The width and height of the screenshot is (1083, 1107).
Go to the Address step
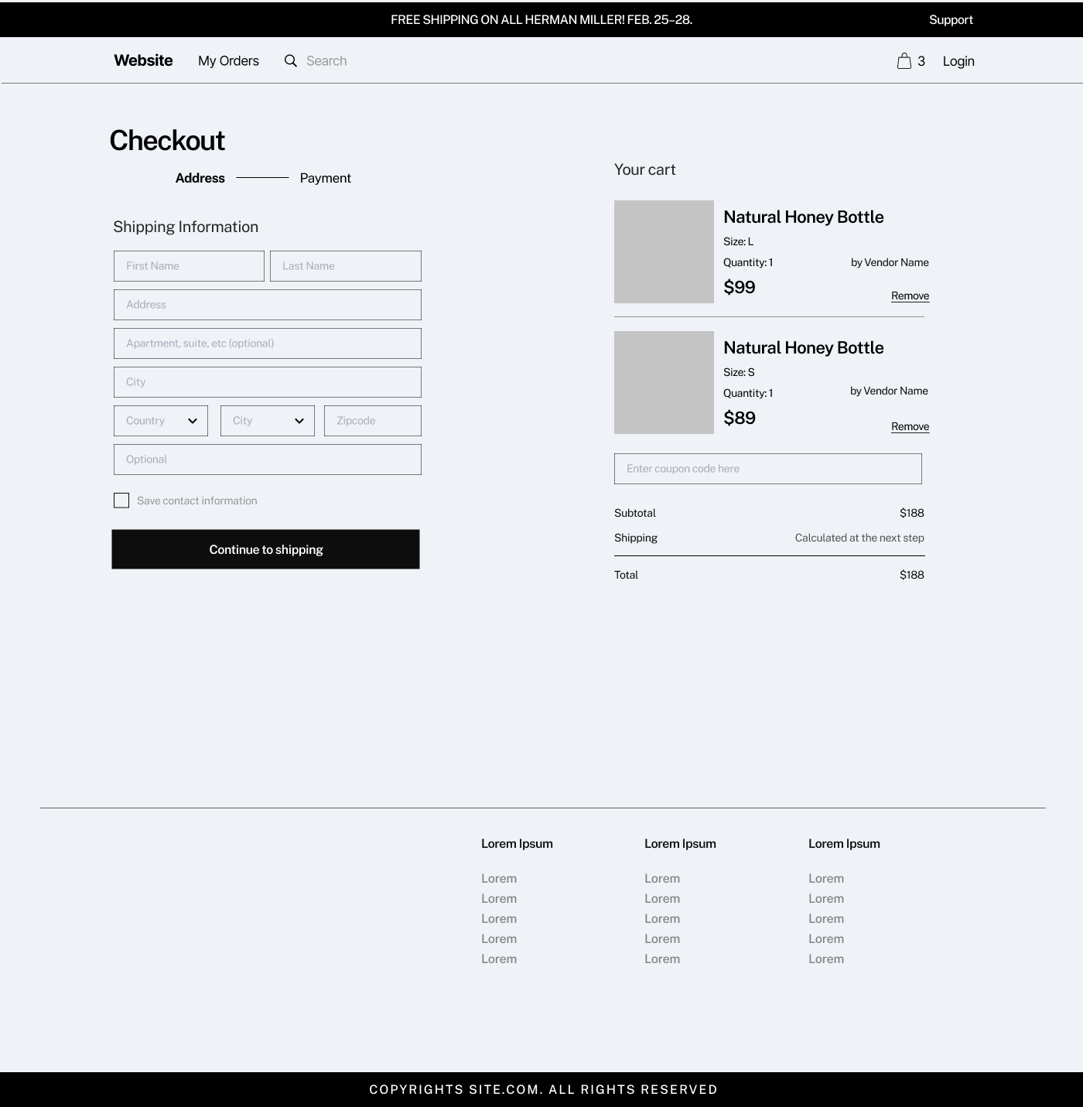coord(200,178)
